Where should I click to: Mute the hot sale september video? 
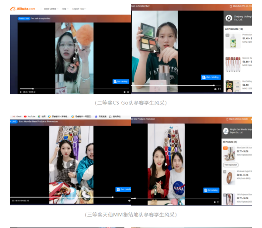pyautogui.click(x=124, y=92)
